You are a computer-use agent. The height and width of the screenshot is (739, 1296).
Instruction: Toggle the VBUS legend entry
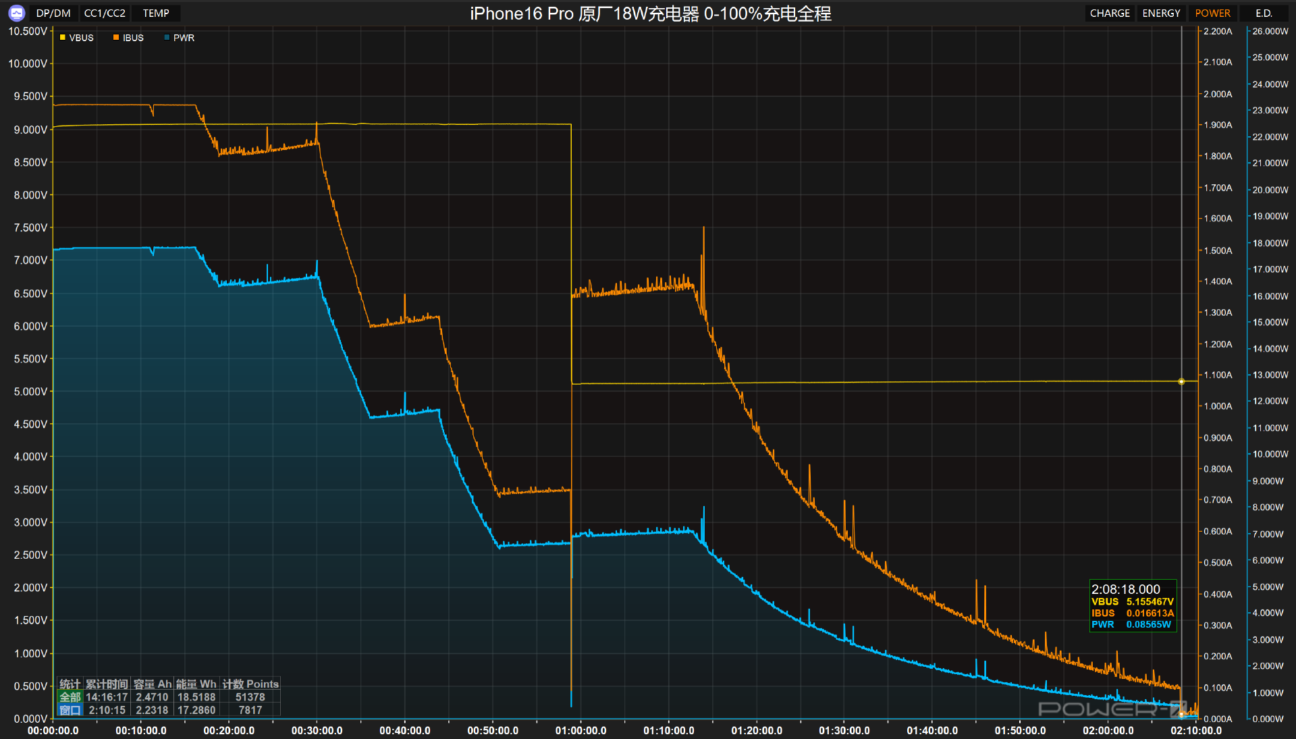pyautogui.click(x=76, y=38)
